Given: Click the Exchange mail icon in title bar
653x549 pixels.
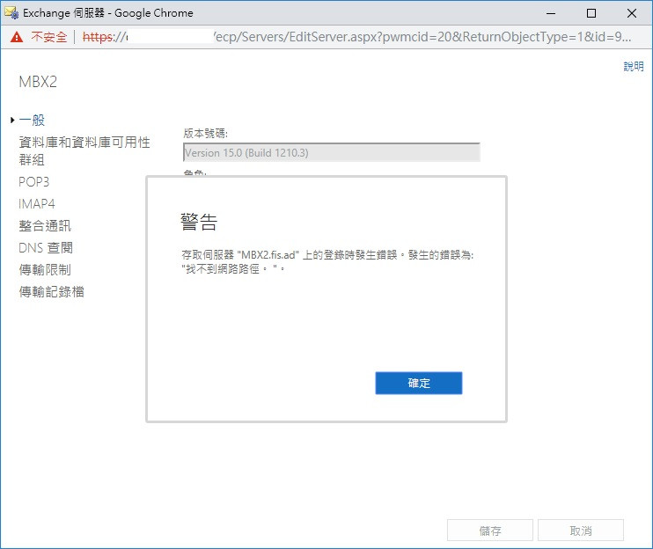Looking at the screenshot, I should click(x=11, y=13).
